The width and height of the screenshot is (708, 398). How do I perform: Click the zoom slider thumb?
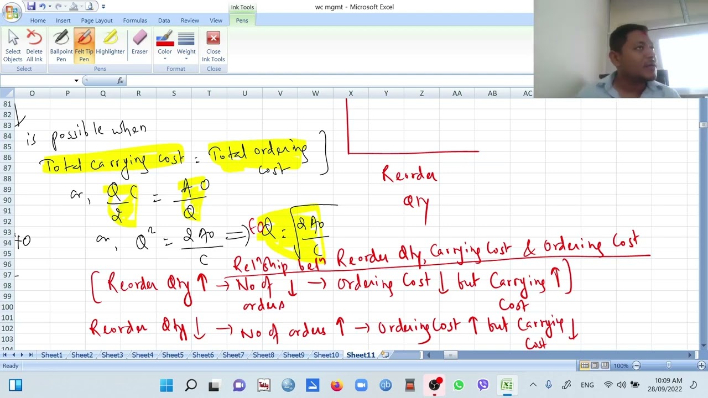[669, 365]
